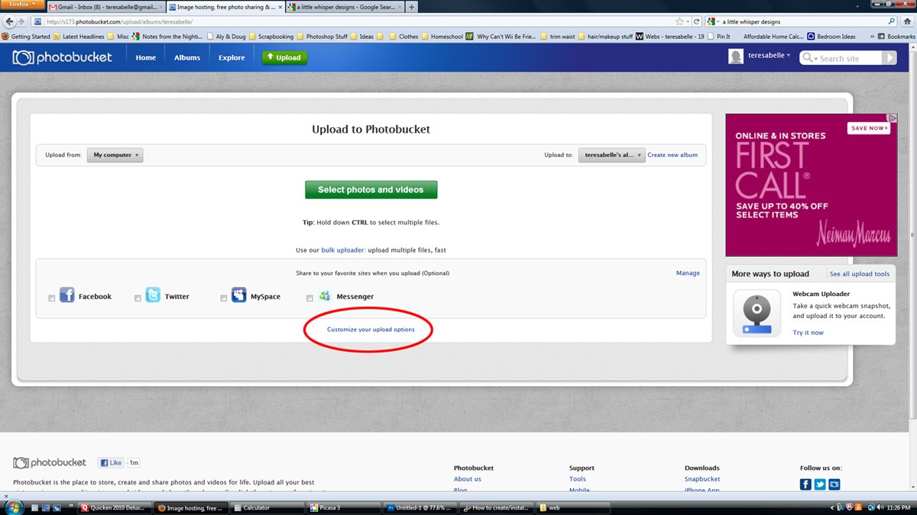917x515 pixels.
Task: Click 'Customize your upload options' link
Action: 371,330
